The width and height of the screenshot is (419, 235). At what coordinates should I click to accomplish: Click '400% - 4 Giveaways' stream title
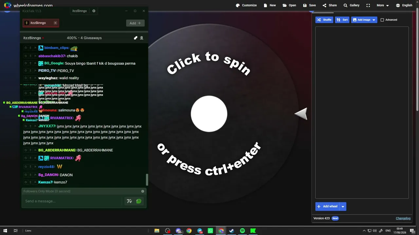[84, 38]
